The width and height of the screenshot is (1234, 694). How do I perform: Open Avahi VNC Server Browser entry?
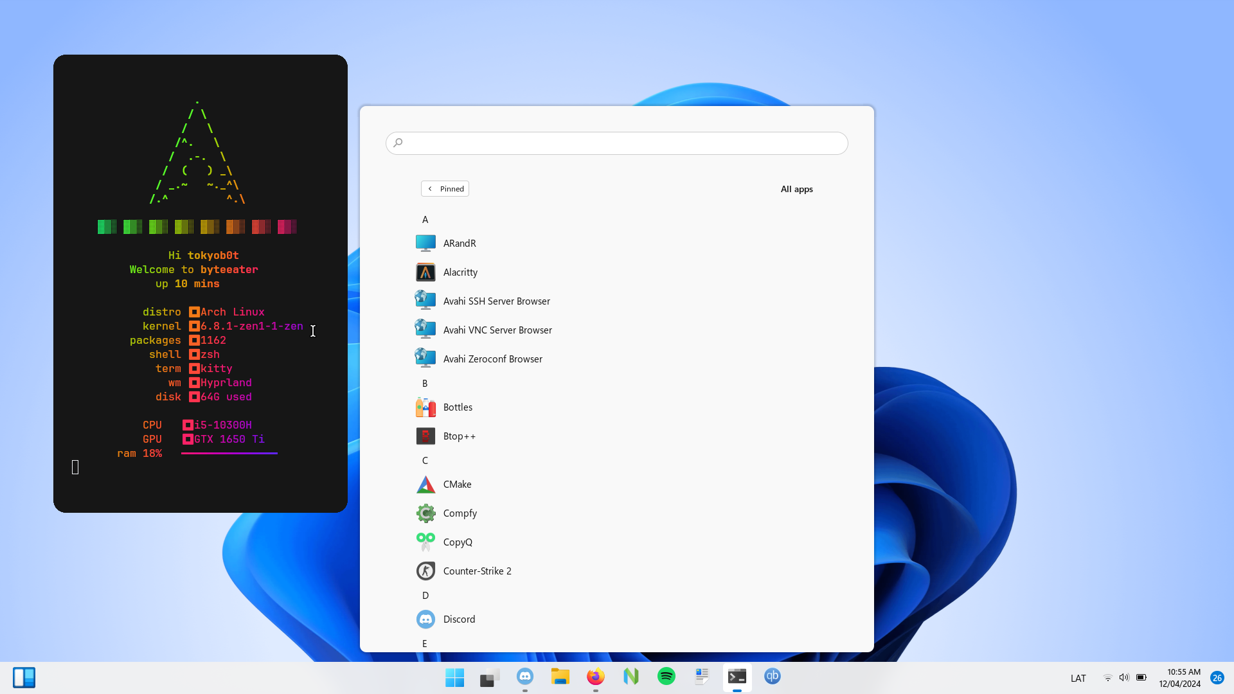tap(497, 330)
